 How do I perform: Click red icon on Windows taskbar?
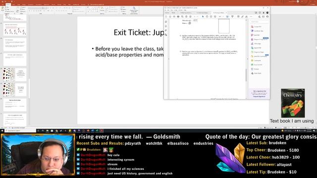coord(102,131)
